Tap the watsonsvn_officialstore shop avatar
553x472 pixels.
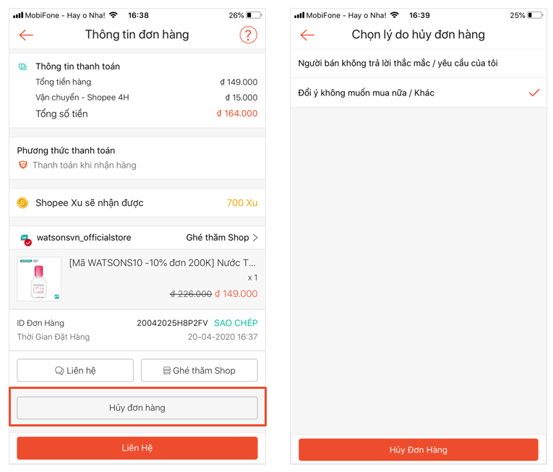pyautogui.click(x=26, y=239)
